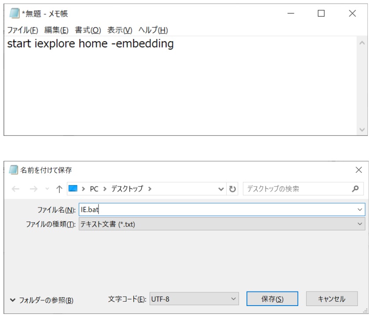Select デスクトップ in the address path
Screen dimensions: 374x317
127,189
